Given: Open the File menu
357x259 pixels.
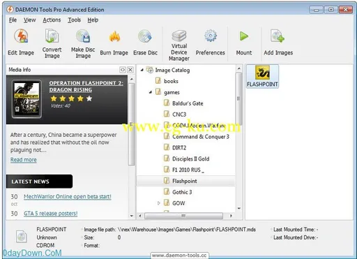Looking at the screenshot, I should click(x=13, y=20).
